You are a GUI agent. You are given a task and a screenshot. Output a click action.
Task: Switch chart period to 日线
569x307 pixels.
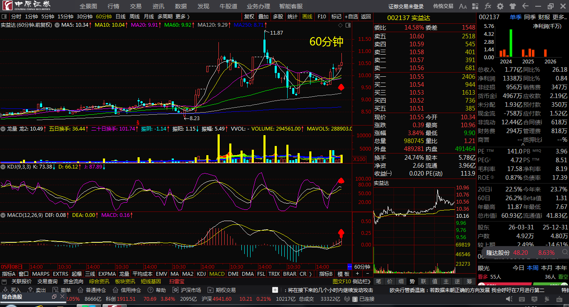coord(120,17)
